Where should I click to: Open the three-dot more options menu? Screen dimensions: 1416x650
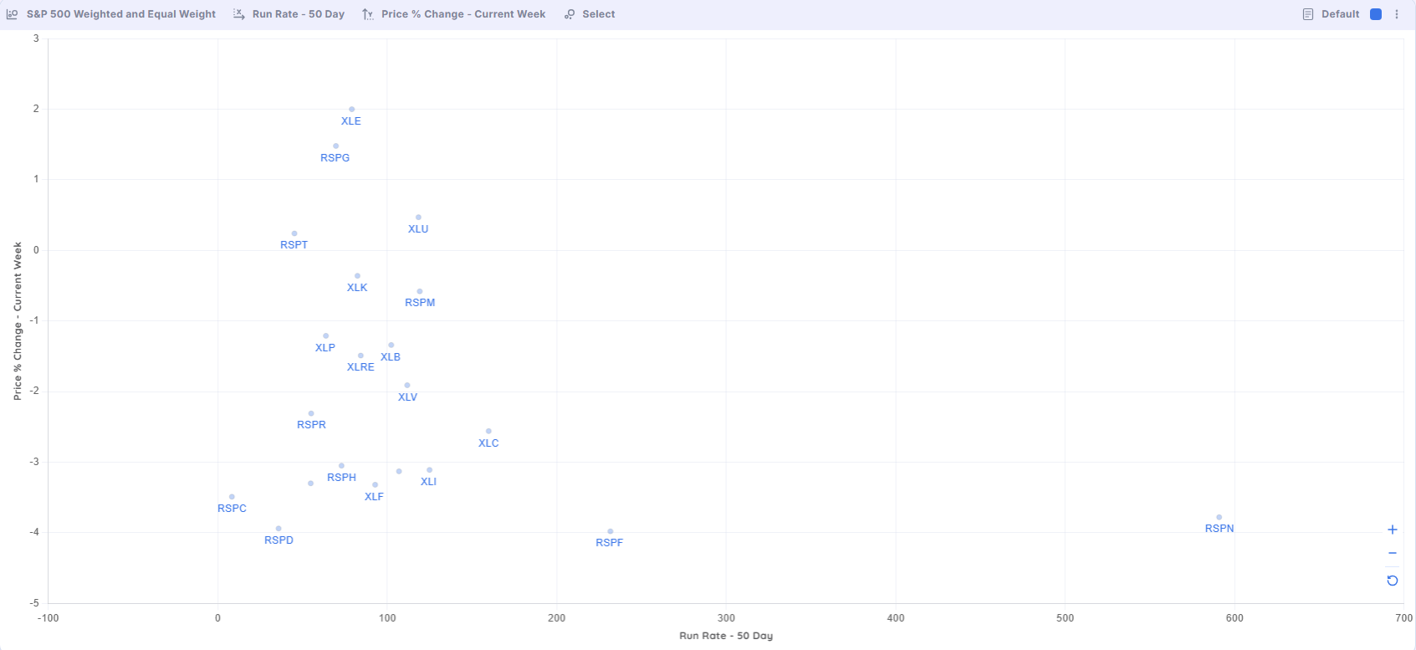1397,14
